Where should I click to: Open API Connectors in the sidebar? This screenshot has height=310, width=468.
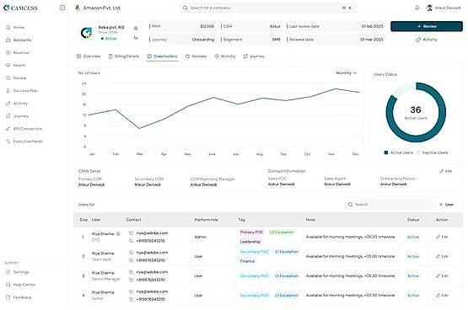(x=24, y=129)
